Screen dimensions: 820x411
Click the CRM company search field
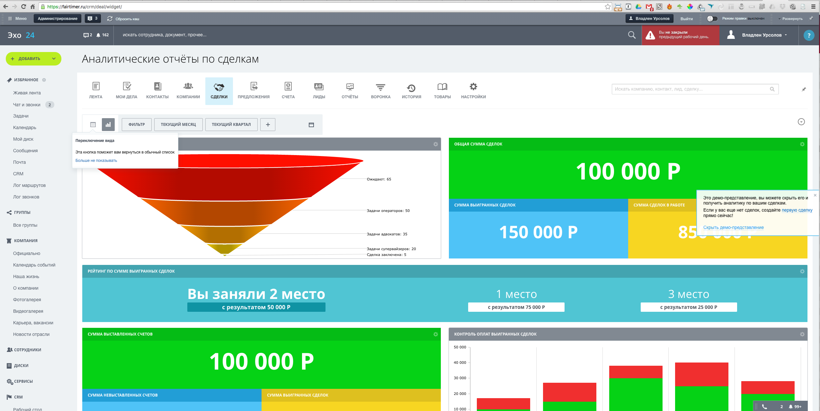pos(691,89)
